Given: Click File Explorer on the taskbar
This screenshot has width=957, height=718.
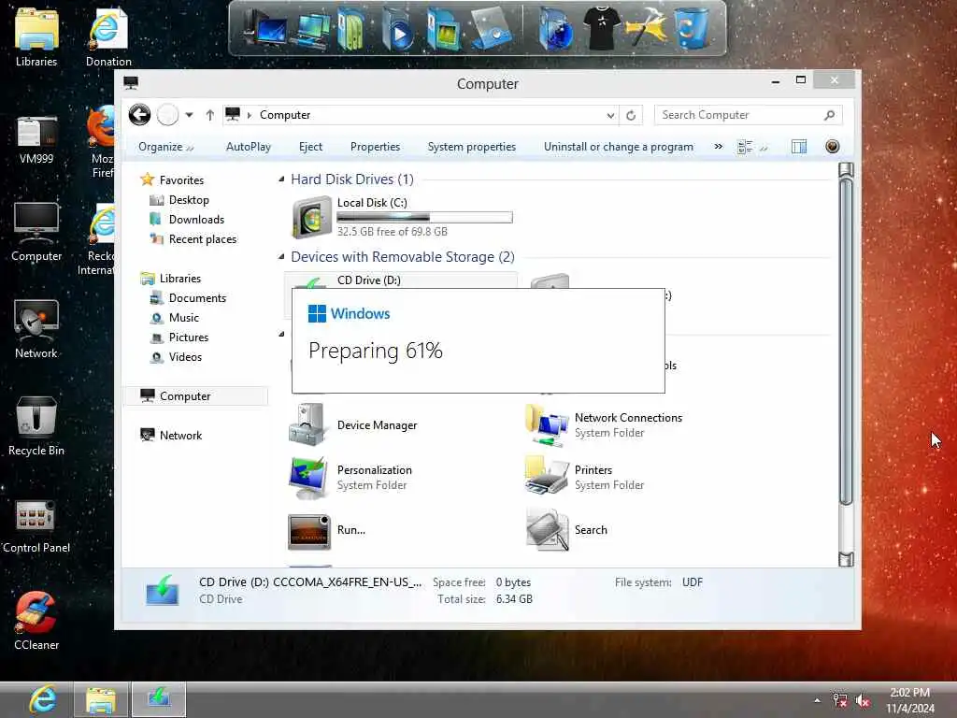Looking at the screenshot, I should coord(101,699).
